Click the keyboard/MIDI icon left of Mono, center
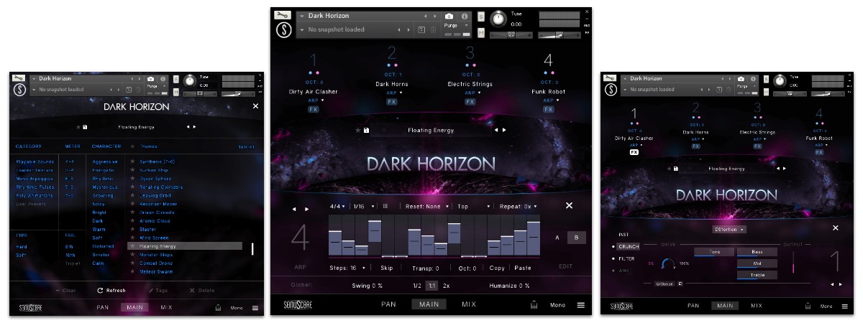 534,305
